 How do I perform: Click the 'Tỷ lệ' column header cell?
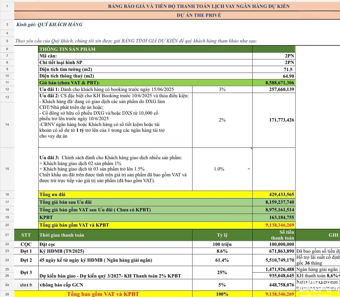pos(222,235)
